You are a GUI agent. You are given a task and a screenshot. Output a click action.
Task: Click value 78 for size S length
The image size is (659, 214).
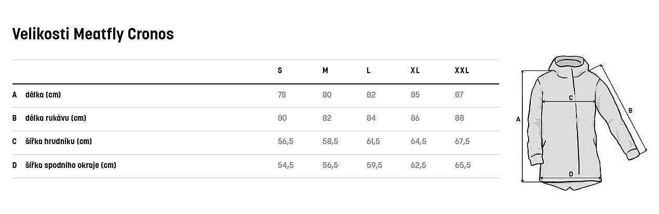282,95
